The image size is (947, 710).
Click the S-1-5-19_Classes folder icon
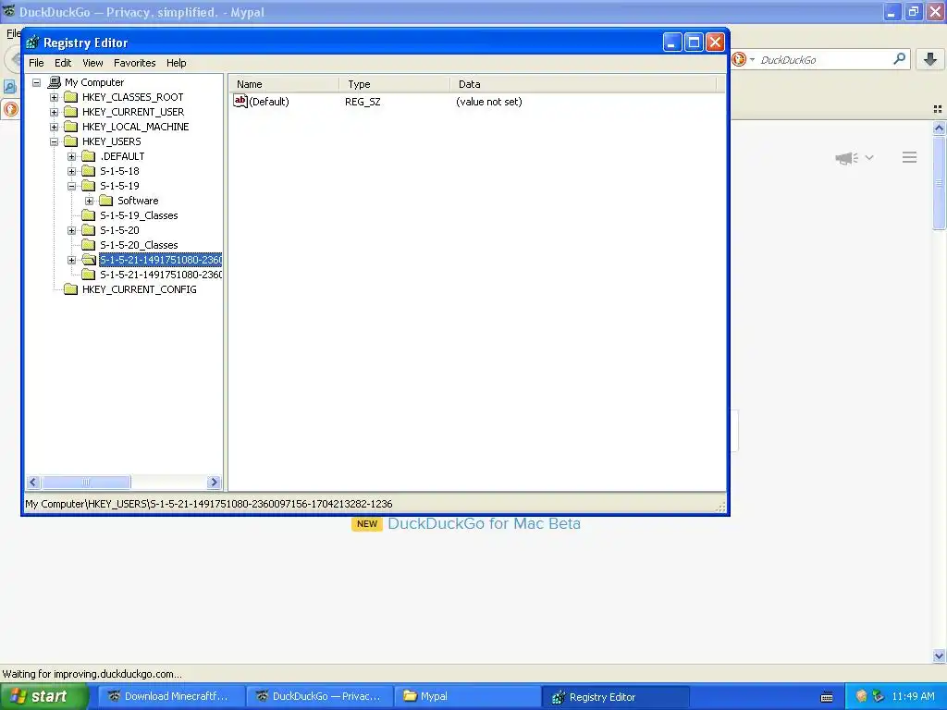(x=88, y=214)
